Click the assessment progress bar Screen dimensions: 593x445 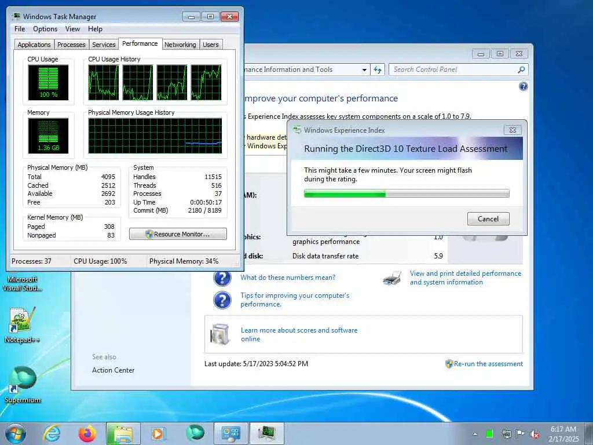click(x=407, y=194)
